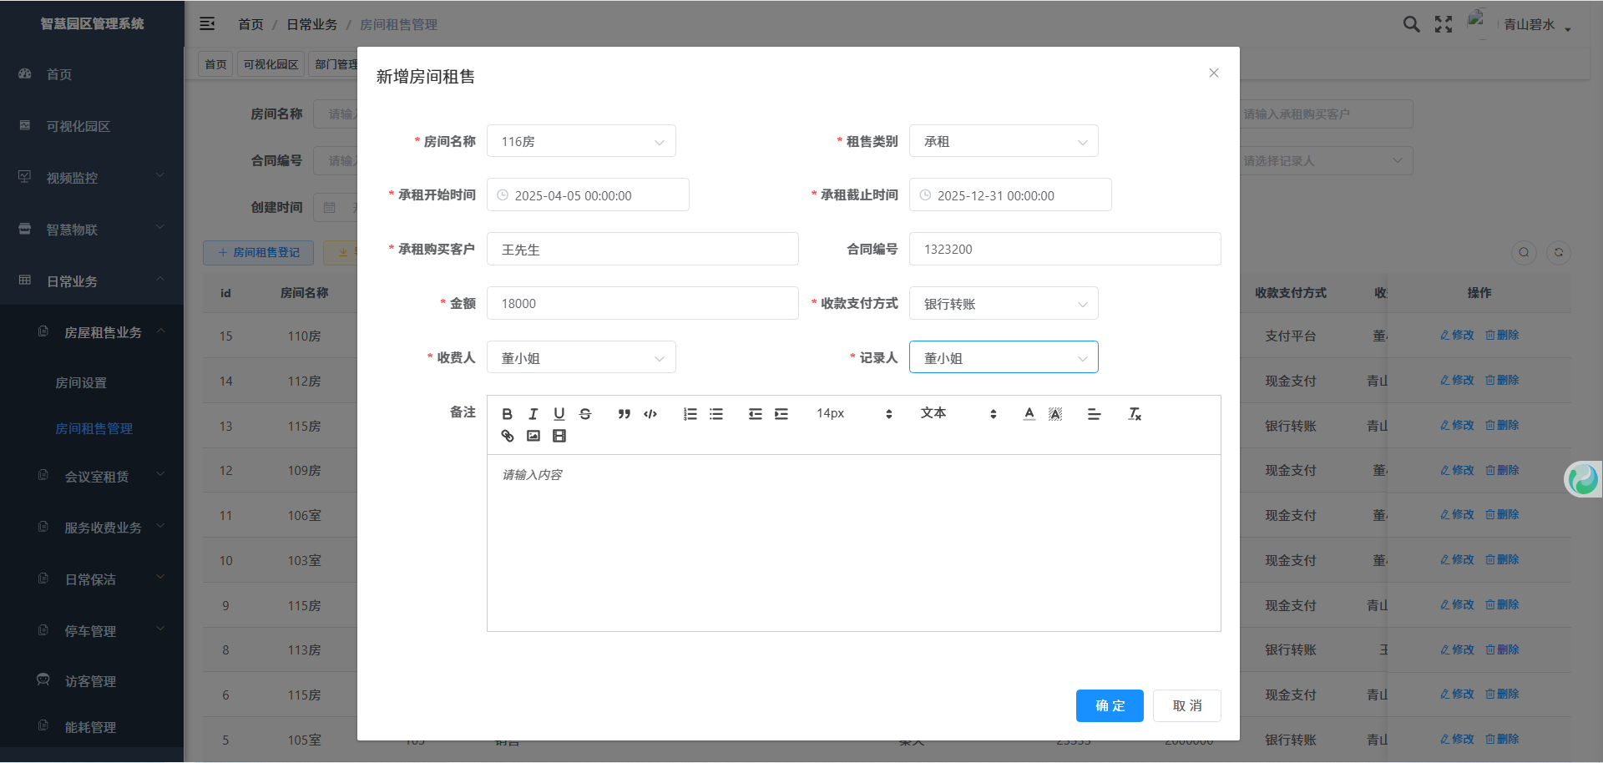Toggle underline formatting in editor
The width and height of the screenshot is (1603, 763).
[x=559, y=414]
